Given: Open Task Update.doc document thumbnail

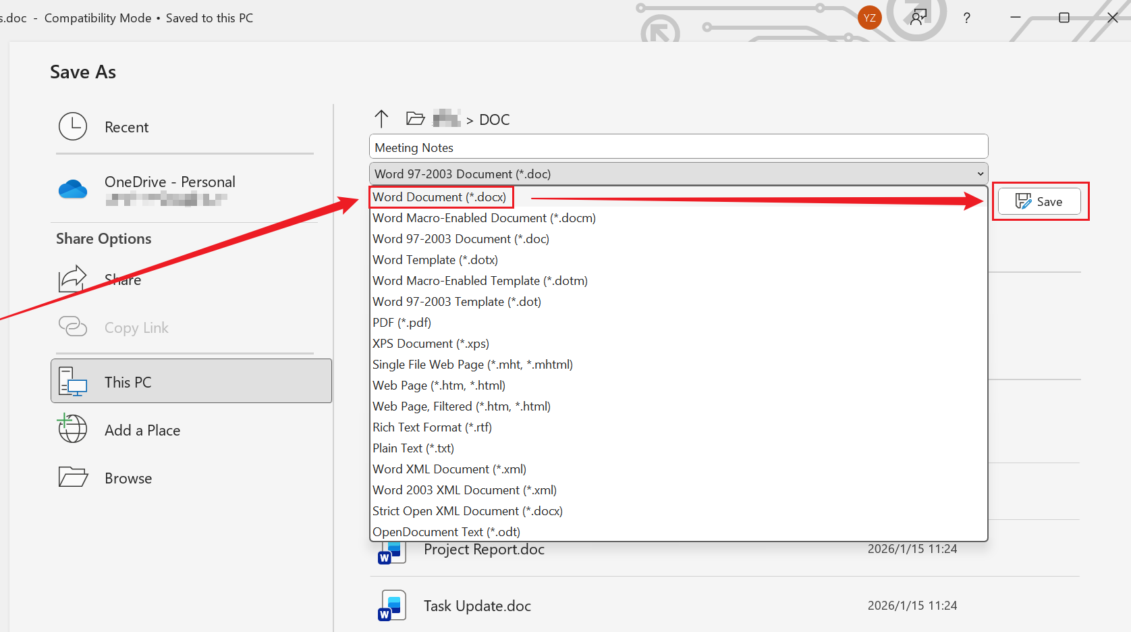Looking at the screenshot, I should 391,605.
